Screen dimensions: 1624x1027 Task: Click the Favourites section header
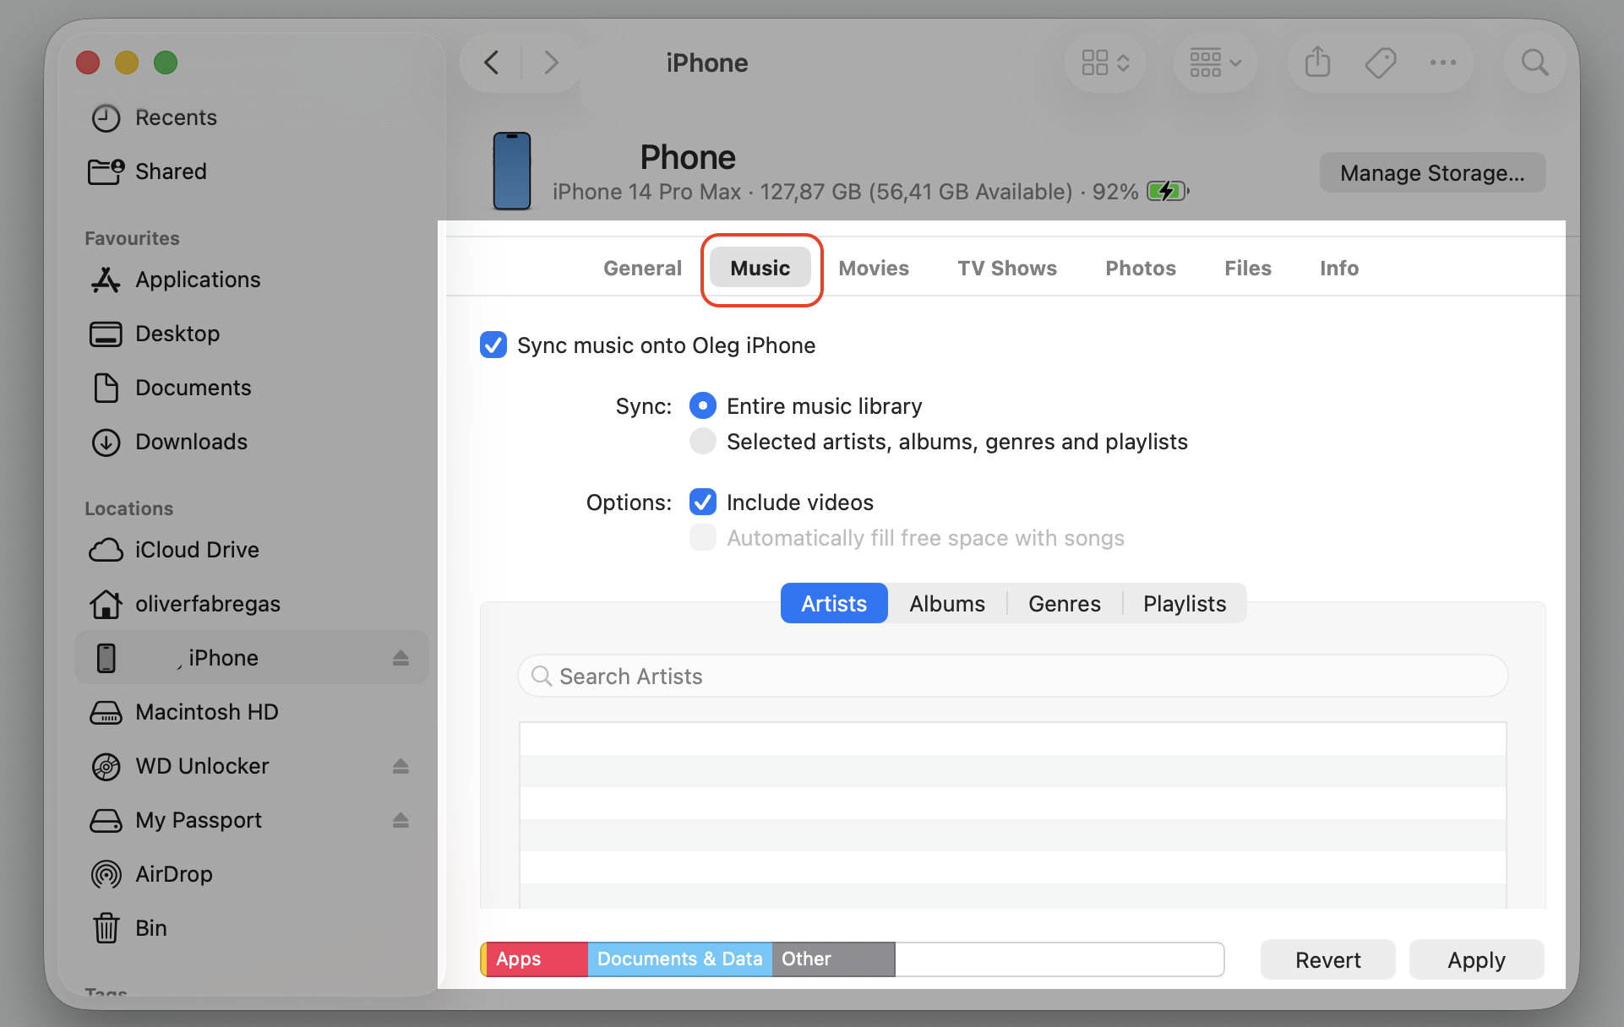132,238
